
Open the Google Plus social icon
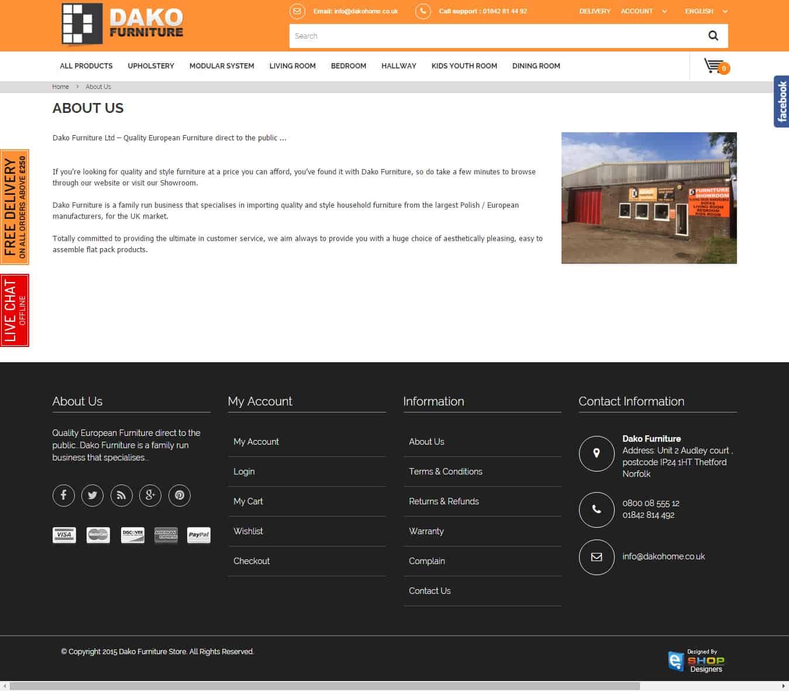150,495
